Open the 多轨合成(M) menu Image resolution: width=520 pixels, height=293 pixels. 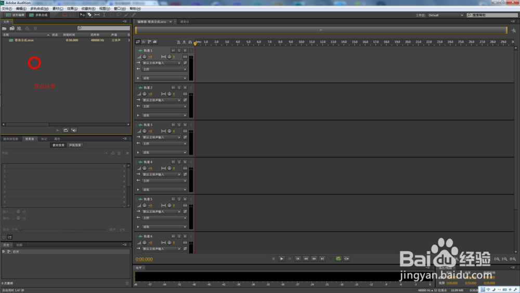pos(39,9)
